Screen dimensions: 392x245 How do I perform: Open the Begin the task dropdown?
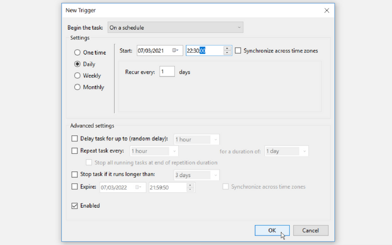[175, 28]
